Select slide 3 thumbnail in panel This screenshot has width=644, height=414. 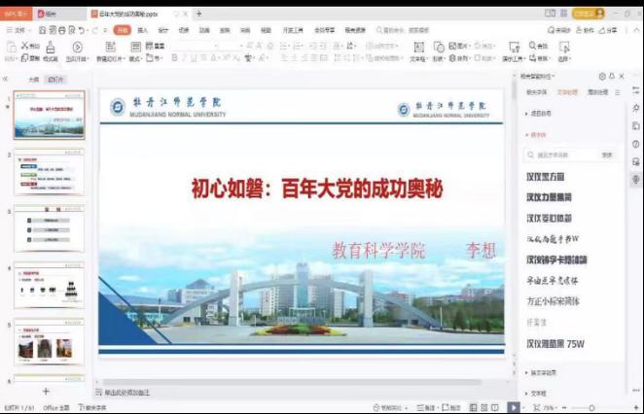50,230
